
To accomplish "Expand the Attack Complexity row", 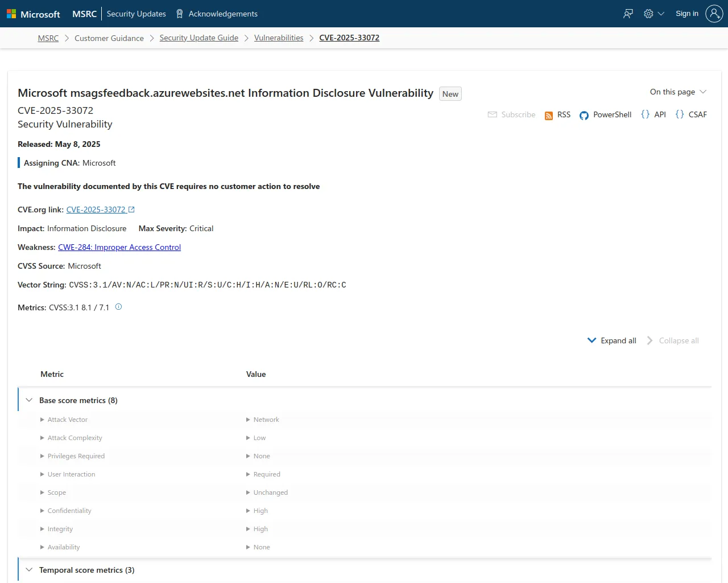I will tap(42, 438).
